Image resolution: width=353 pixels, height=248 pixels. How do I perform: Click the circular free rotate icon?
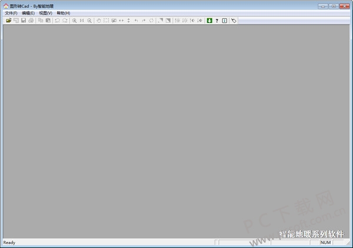(x=151, y=21)
